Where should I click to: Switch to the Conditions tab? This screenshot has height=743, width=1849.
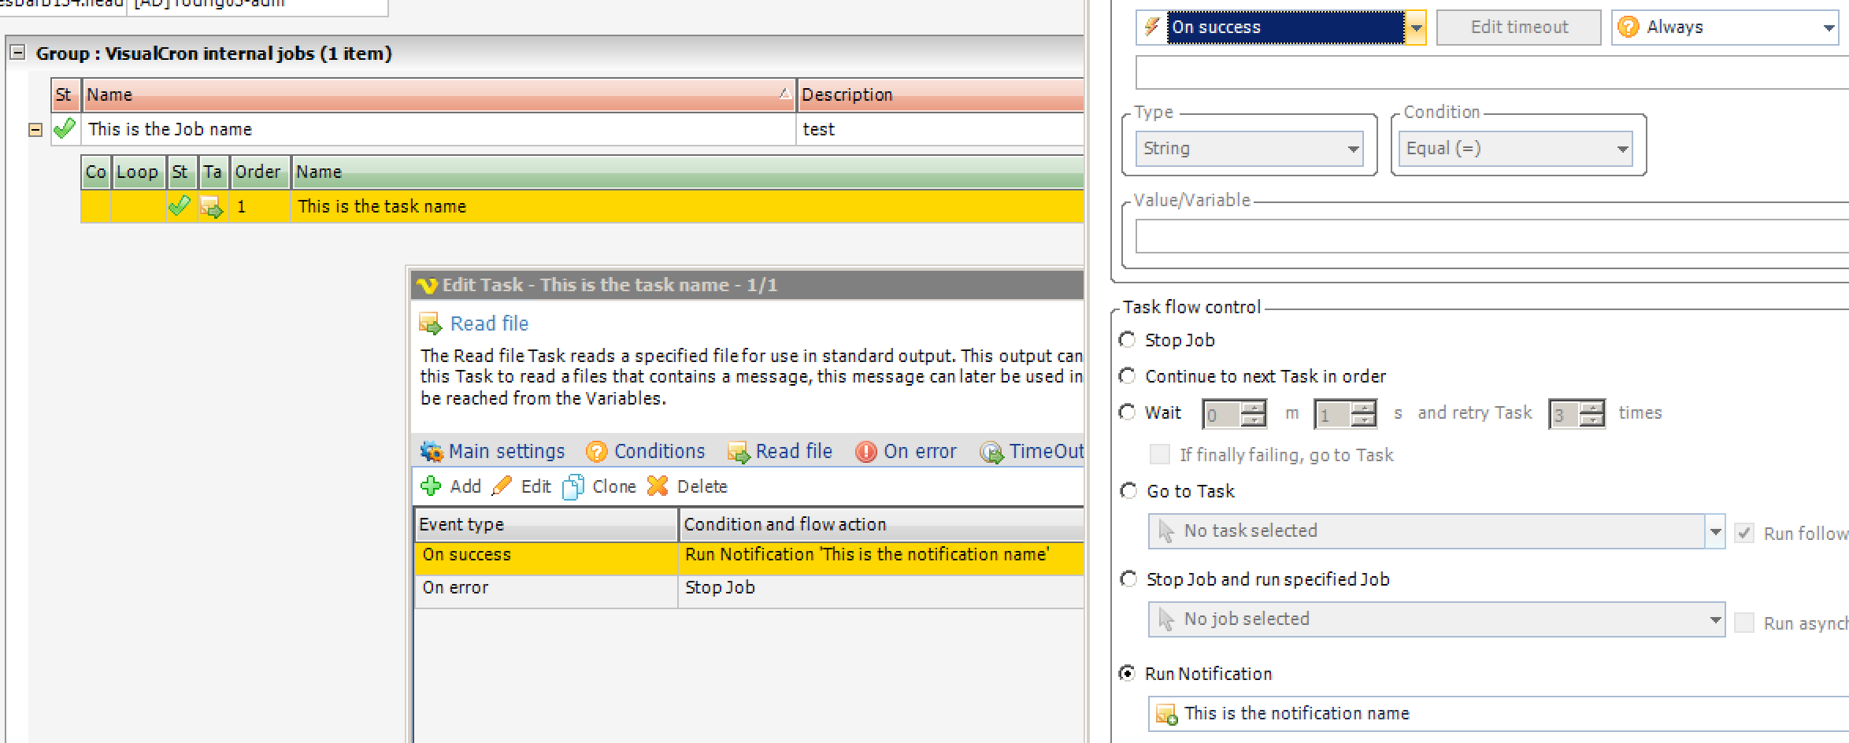point(646,451)
